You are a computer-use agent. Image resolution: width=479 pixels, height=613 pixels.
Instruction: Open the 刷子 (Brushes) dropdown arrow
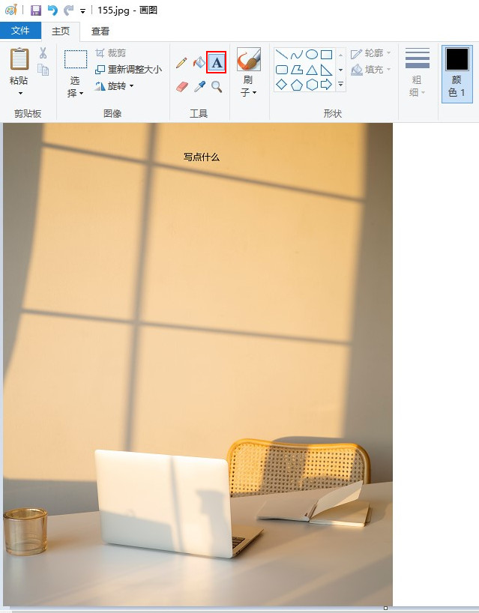click(x=249, y=93)
